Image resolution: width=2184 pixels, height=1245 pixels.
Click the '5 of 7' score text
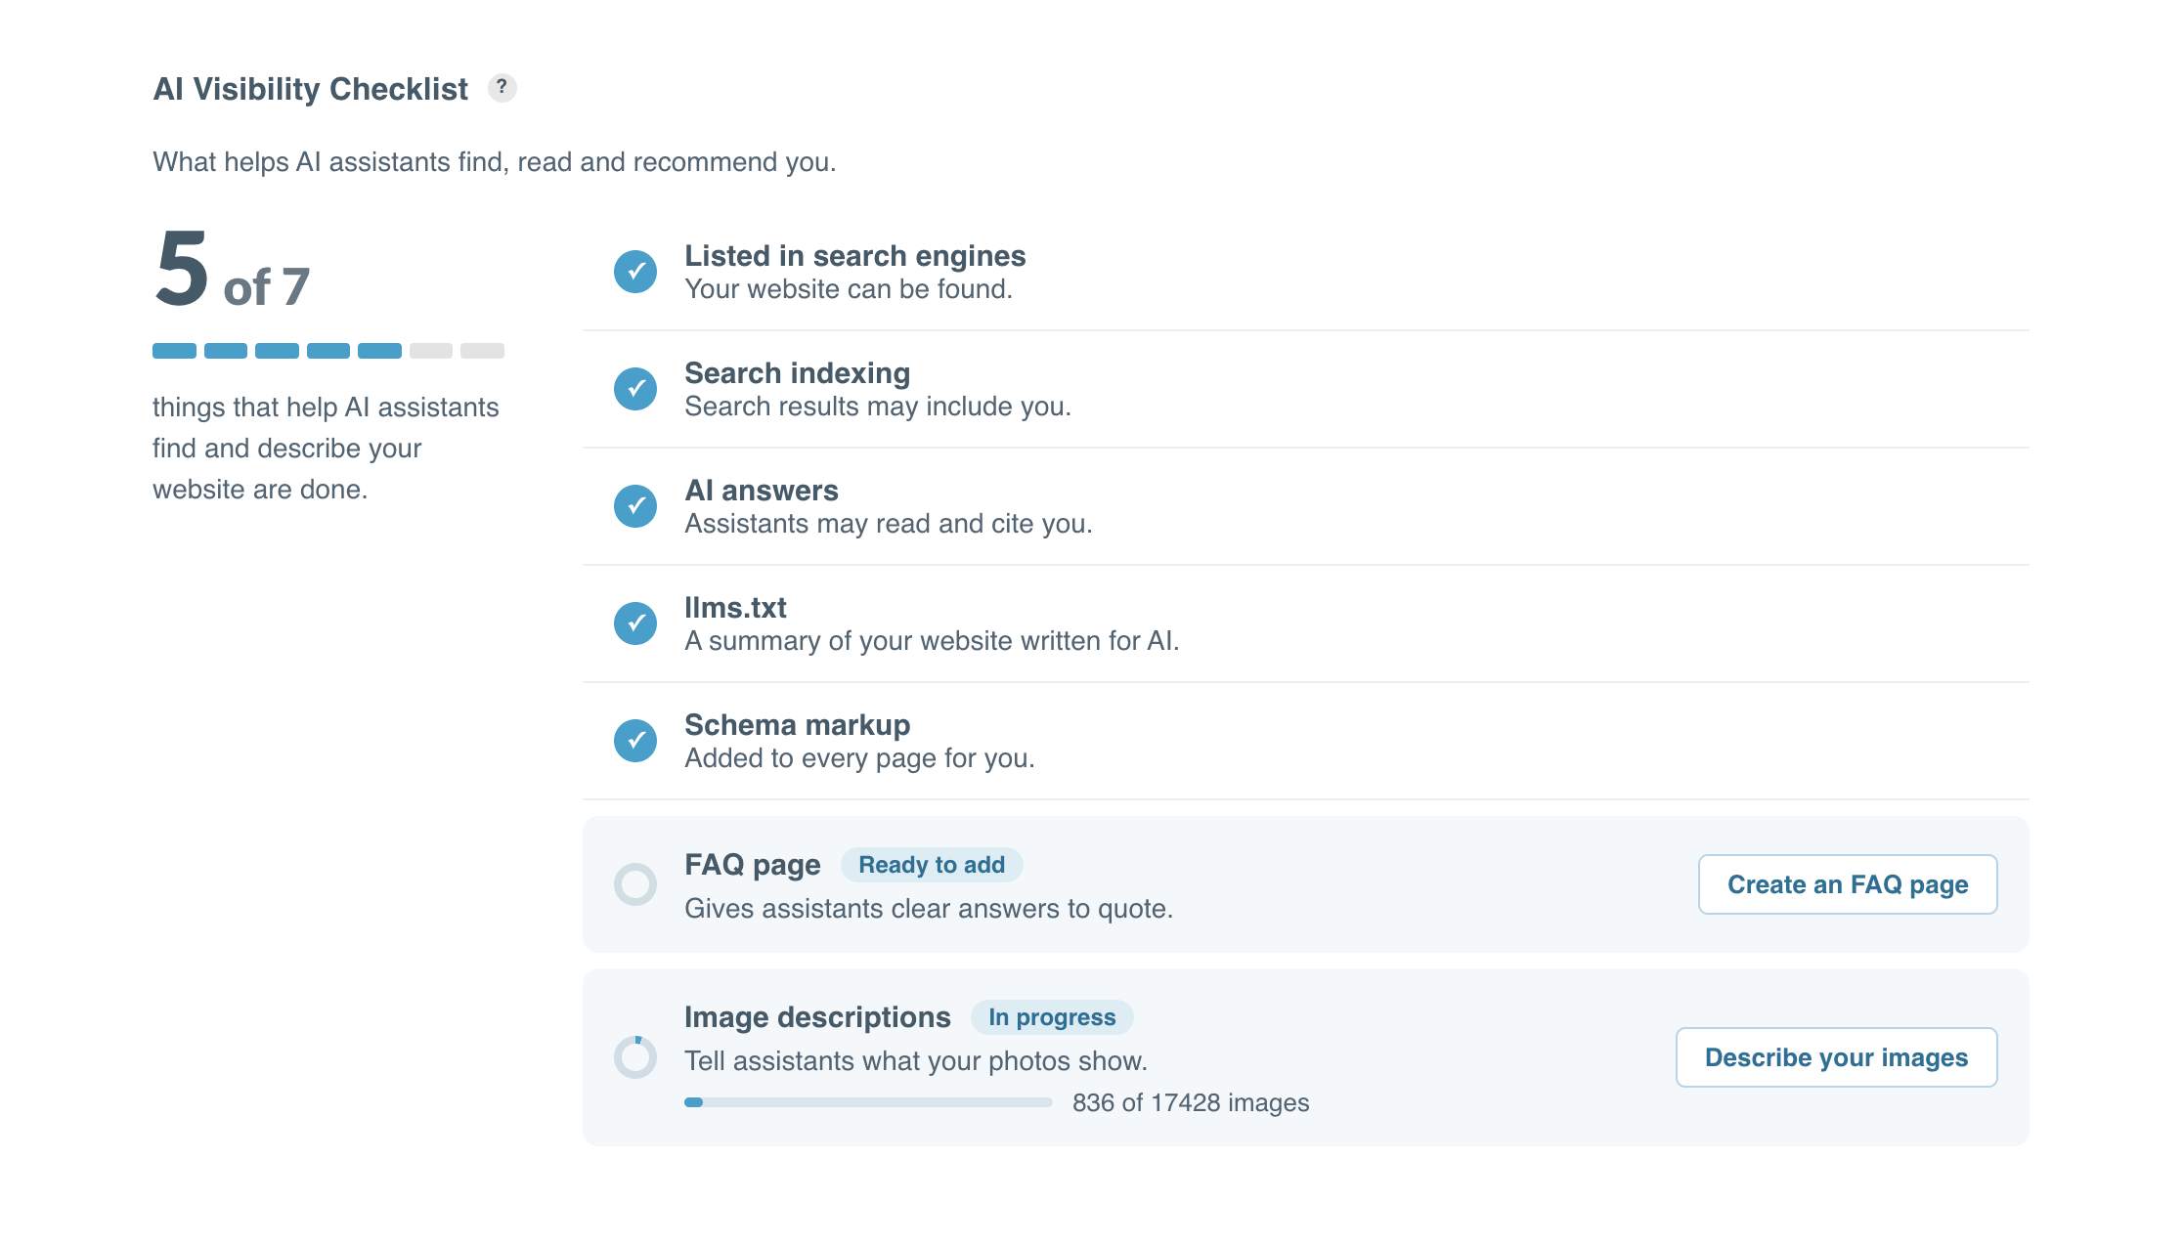(x=232, y=269)
